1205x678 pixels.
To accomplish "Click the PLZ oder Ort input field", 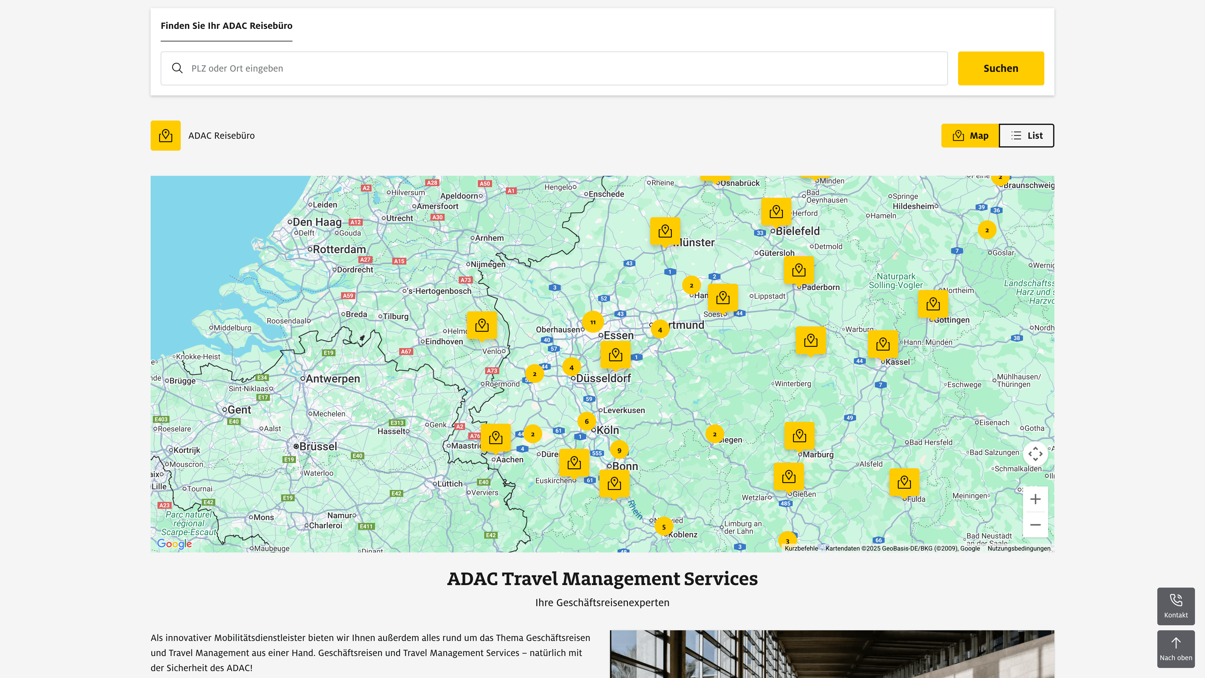I will [x=561, y=68].
